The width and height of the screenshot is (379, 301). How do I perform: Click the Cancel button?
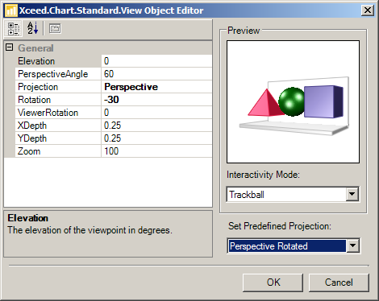pyautogui.click(x=339, y=282)
